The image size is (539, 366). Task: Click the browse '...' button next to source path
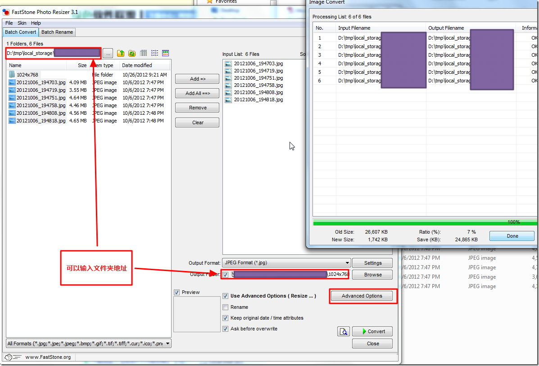(108, 53)
